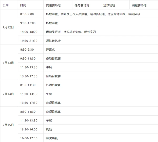Select the 开幕式 cell
Viewport: 158px width, 142px height.
(x=101, y=49)
